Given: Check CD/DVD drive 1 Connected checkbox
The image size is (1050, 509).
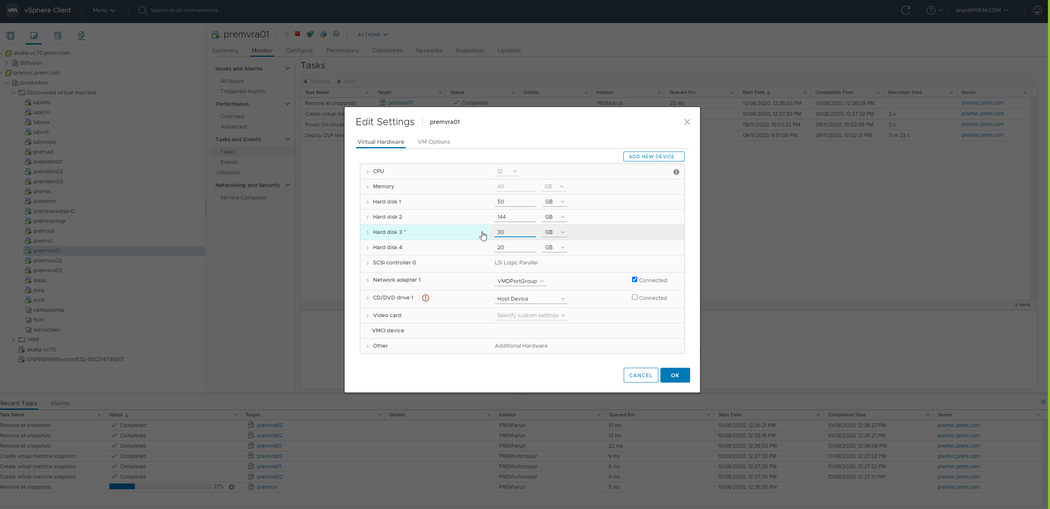Looking at the screenshot, I should 634,297.
